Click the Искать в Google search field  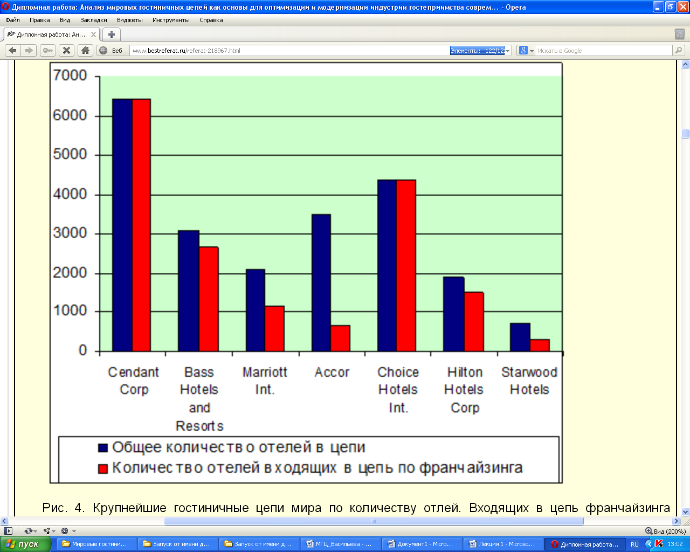604,51
